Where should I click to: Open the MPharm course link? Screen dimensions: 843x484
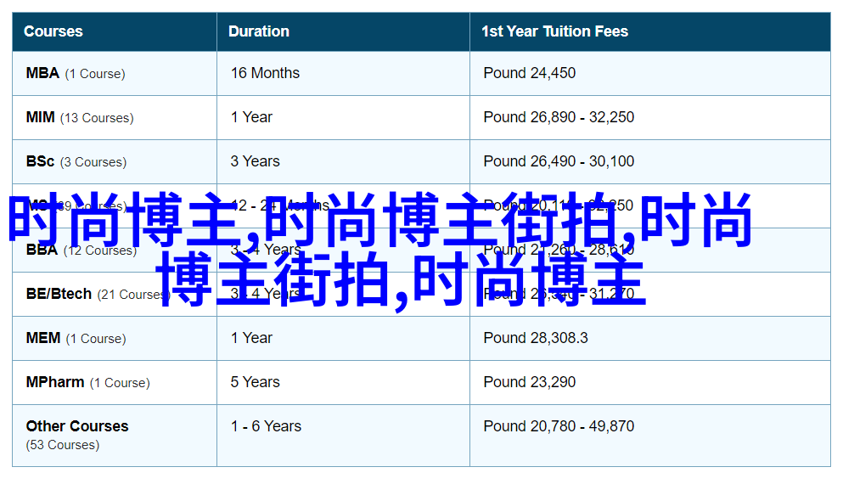point(55,382)
